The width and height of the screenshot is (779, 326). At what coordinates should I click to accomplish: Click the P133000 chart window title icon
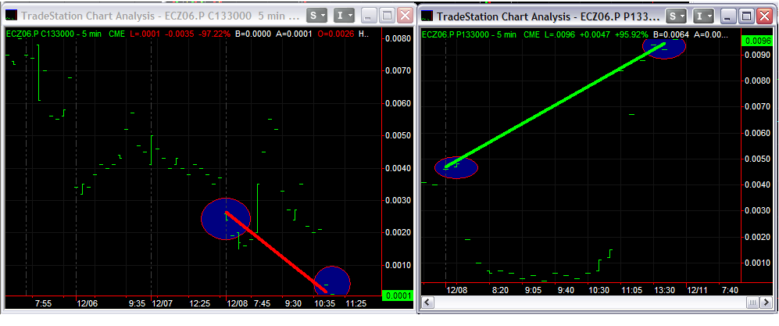point(427,16)
